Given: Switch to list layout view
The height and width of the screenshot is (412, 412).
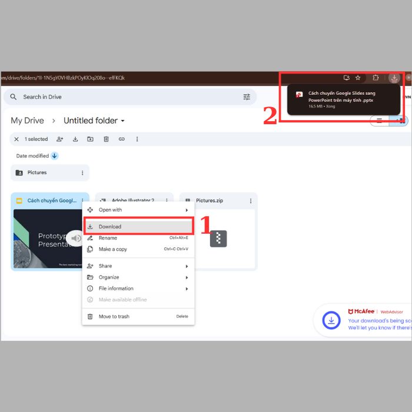Looking at the screenshot, I should click(379, 121).
